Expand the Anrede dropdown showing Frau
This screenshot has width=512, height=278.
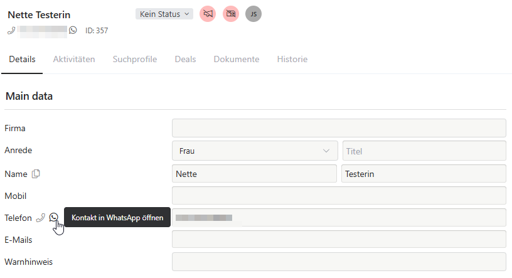pos(254,151)
